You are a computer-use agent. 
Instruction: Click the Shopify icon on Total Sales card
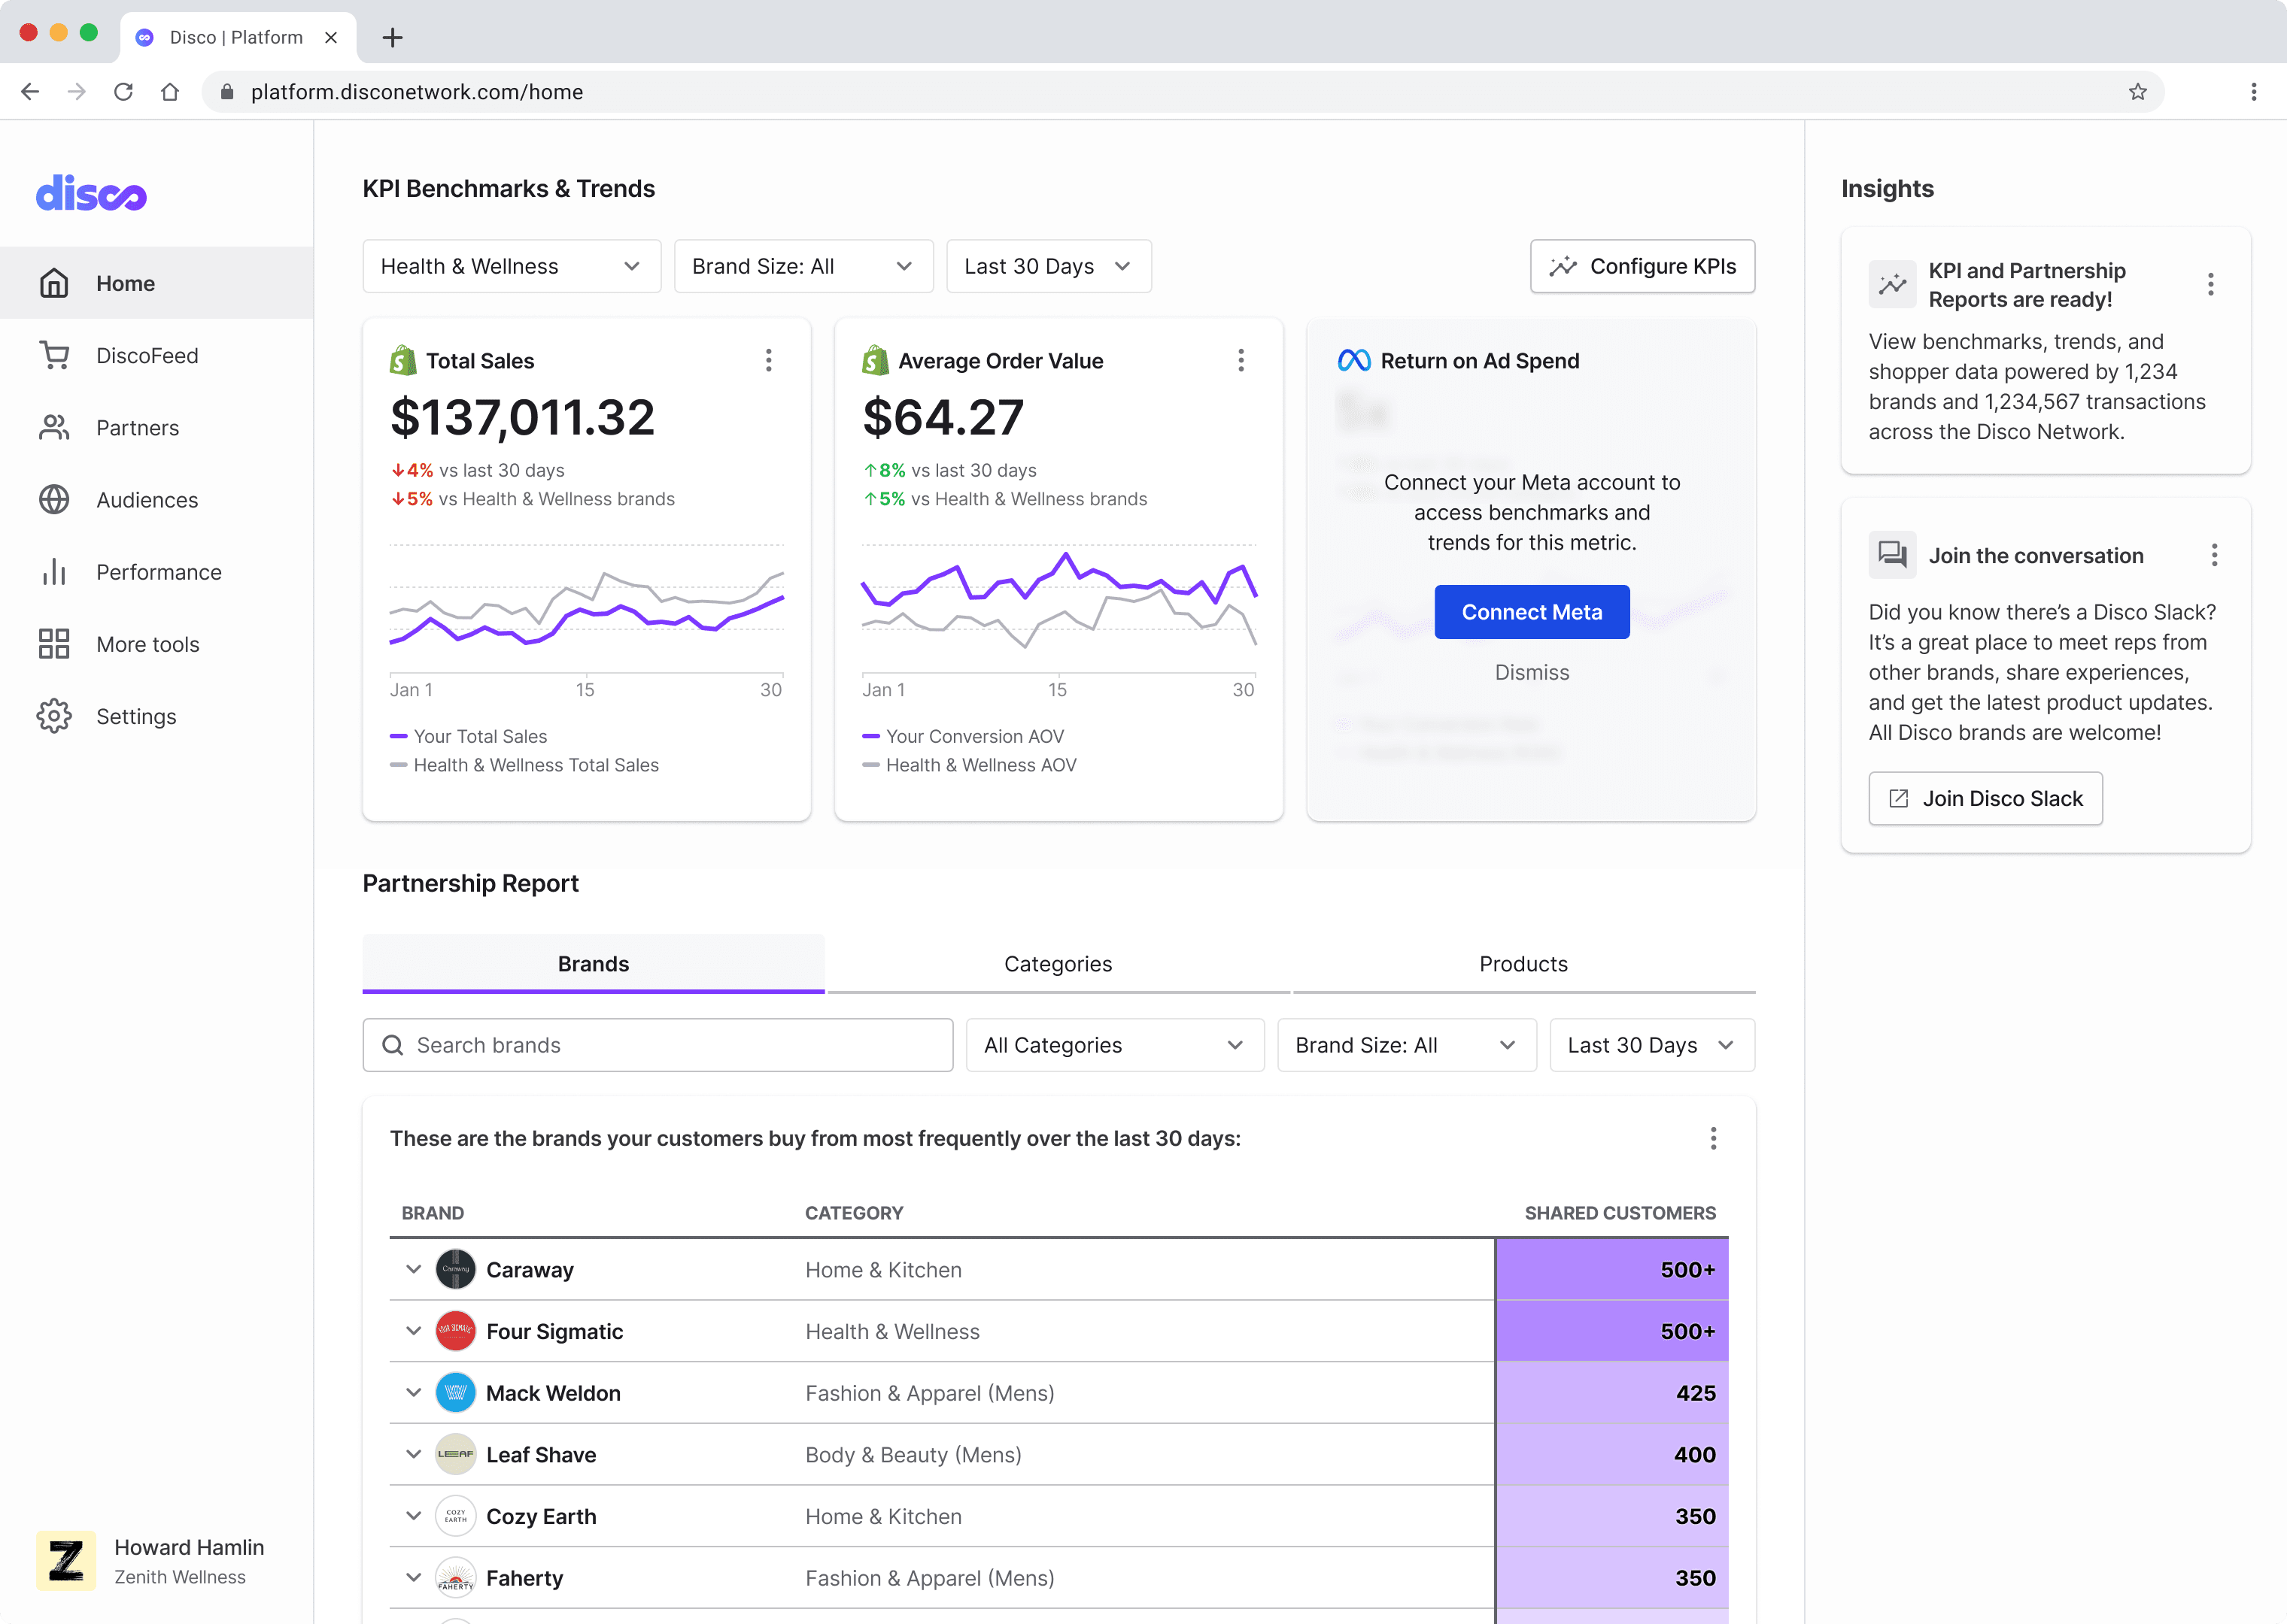pyautogui.click(x=403, y=360)
